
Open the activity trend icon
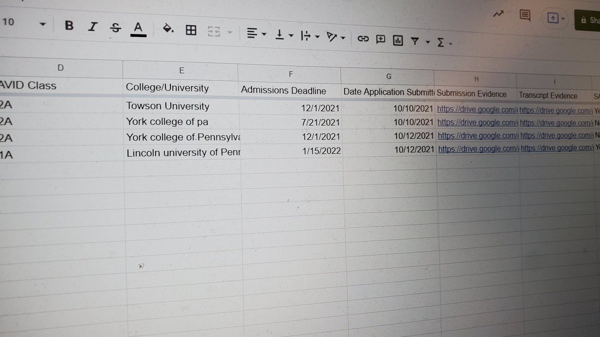pyautogui.click(x=498, y=14)
